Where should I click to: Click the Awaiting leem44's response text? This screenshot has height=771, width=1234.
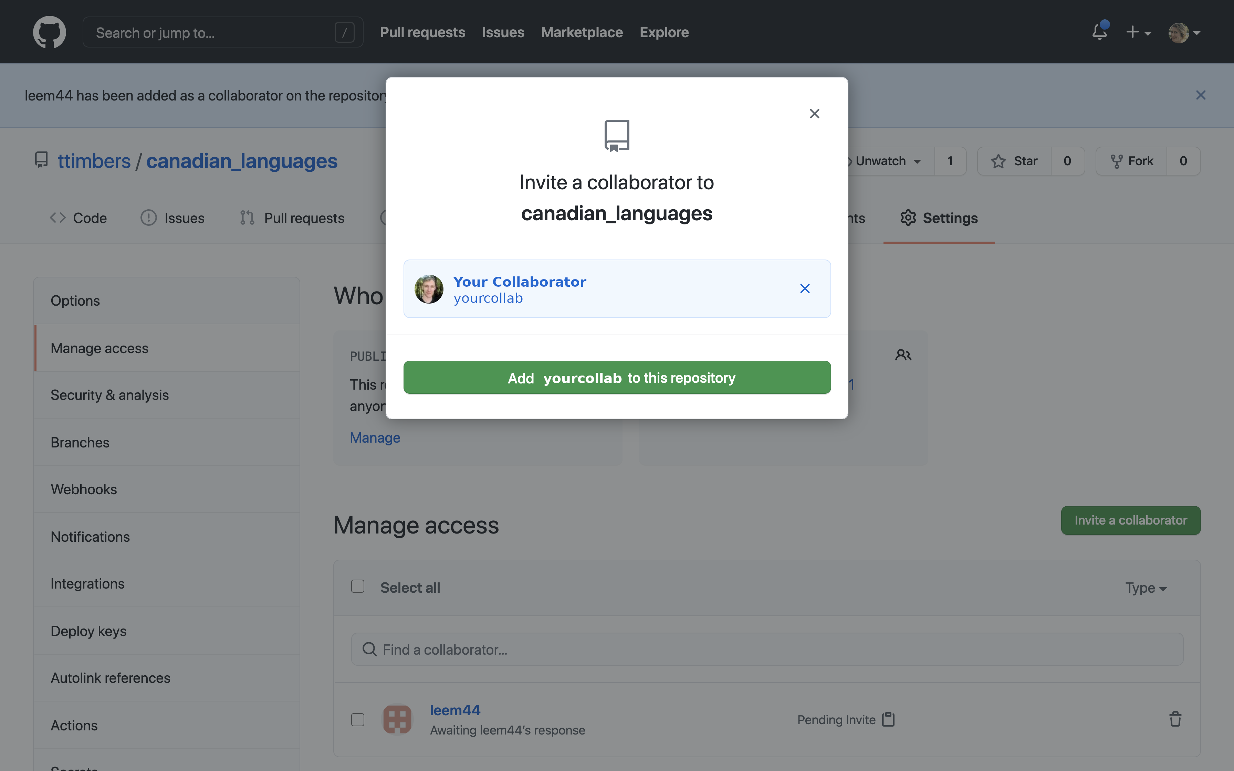pos(508,730)
